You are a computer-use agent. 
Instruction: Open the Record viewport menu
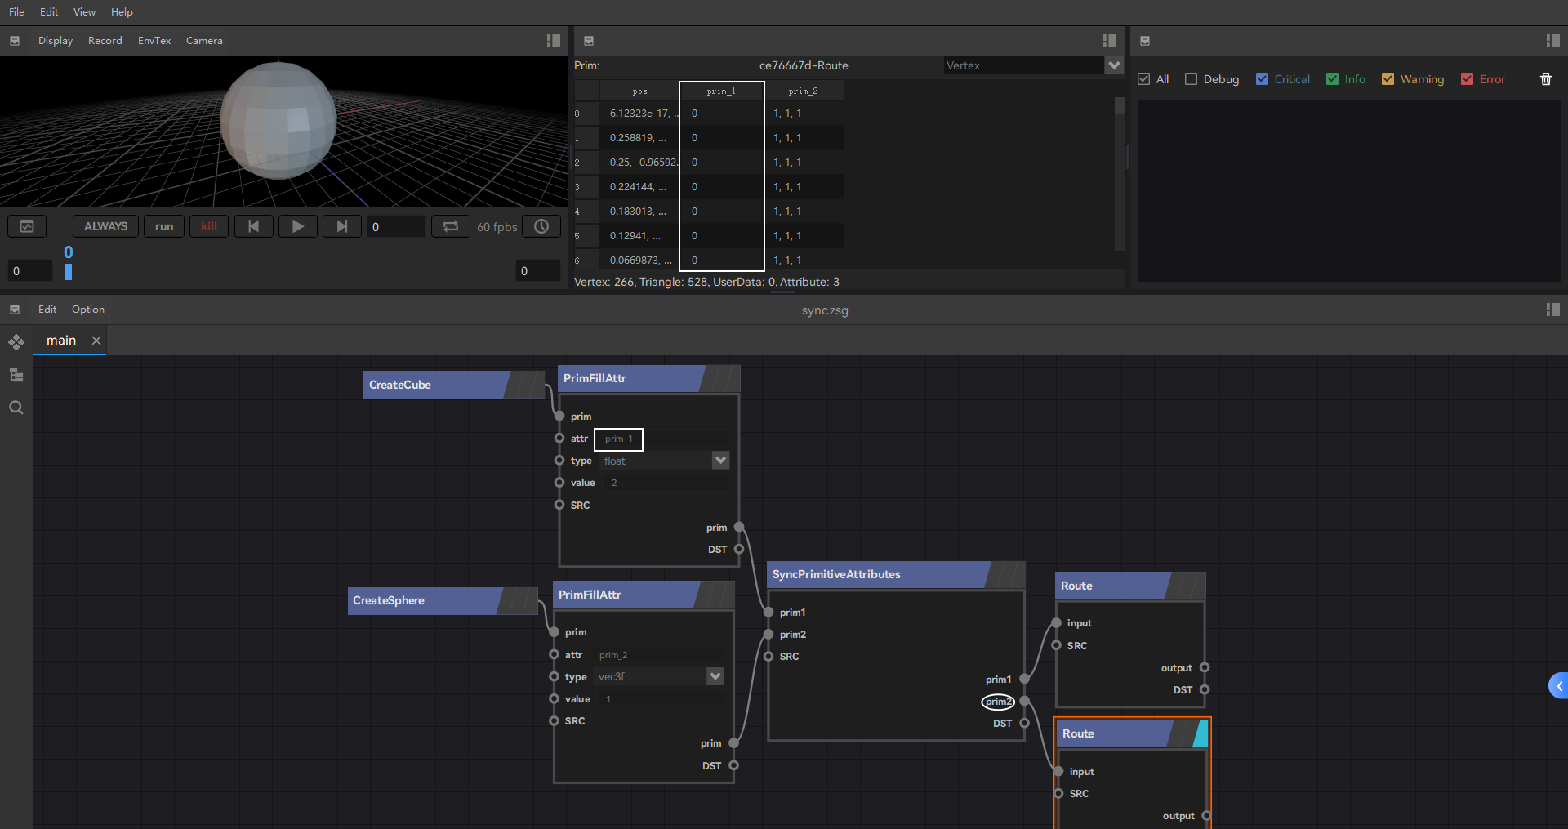pyautogui.click(x=105, y=41)
